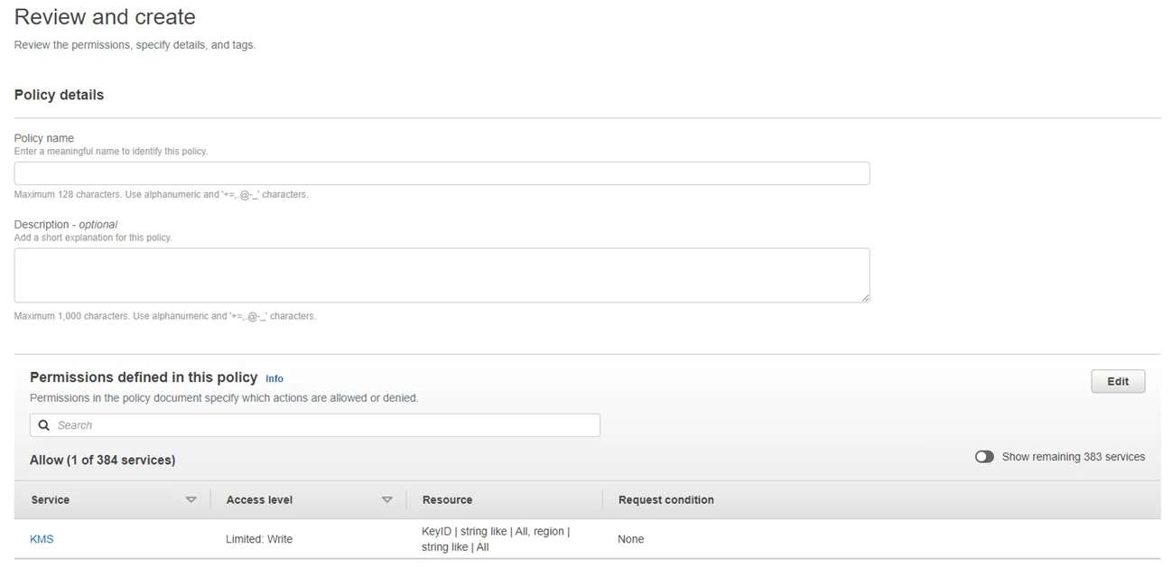1172x568 pixels.
Task: Click the Policy details heading
Action: (x=59, y=95)
